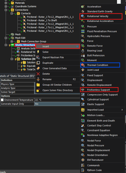This screenshot has width=126, height=173.
Task: Collapse the Contacts folder in tree
Action: click(x=12, y=13)
